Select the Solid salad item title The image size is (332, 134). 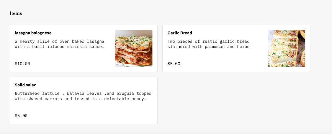pos(26,85)
